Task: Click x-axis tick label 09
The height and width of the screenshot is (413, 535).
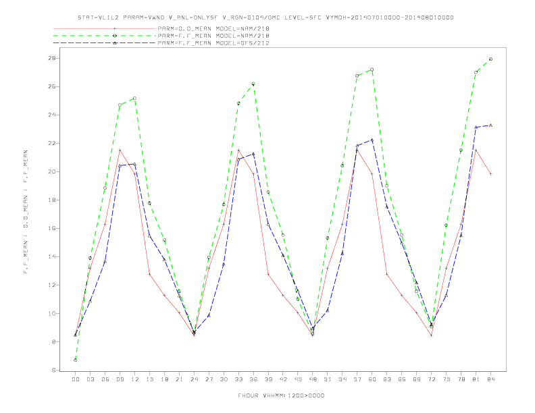Action: click(x=120, y=379)
